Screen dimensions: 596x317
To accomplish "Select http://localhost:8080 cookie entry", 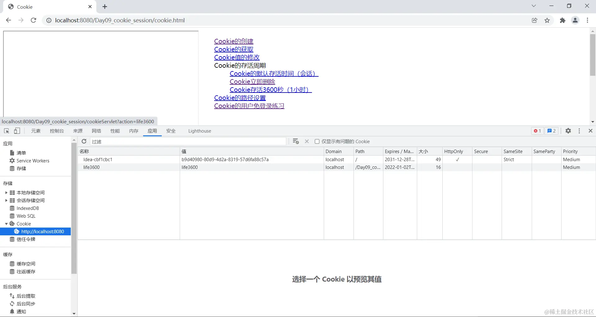I will click(x=35, y=231).
